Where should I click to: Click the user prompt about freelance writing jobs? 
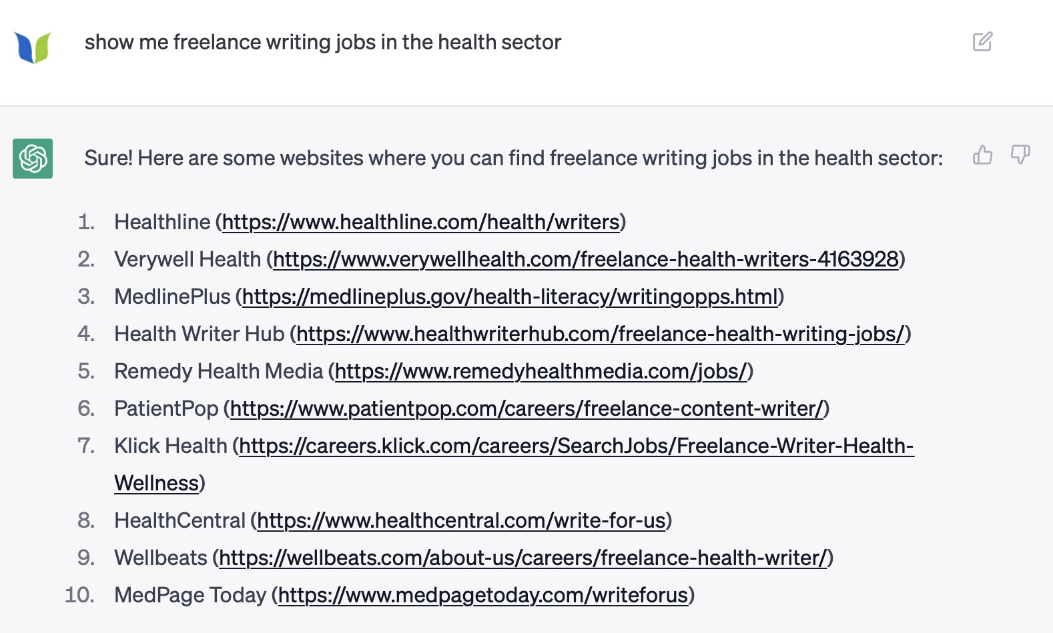tap(323, 43)
